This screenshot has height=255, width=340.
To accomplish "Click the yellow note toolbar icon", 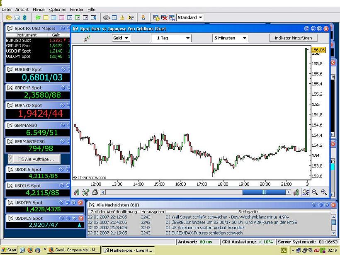I will (x=46, y=17).
